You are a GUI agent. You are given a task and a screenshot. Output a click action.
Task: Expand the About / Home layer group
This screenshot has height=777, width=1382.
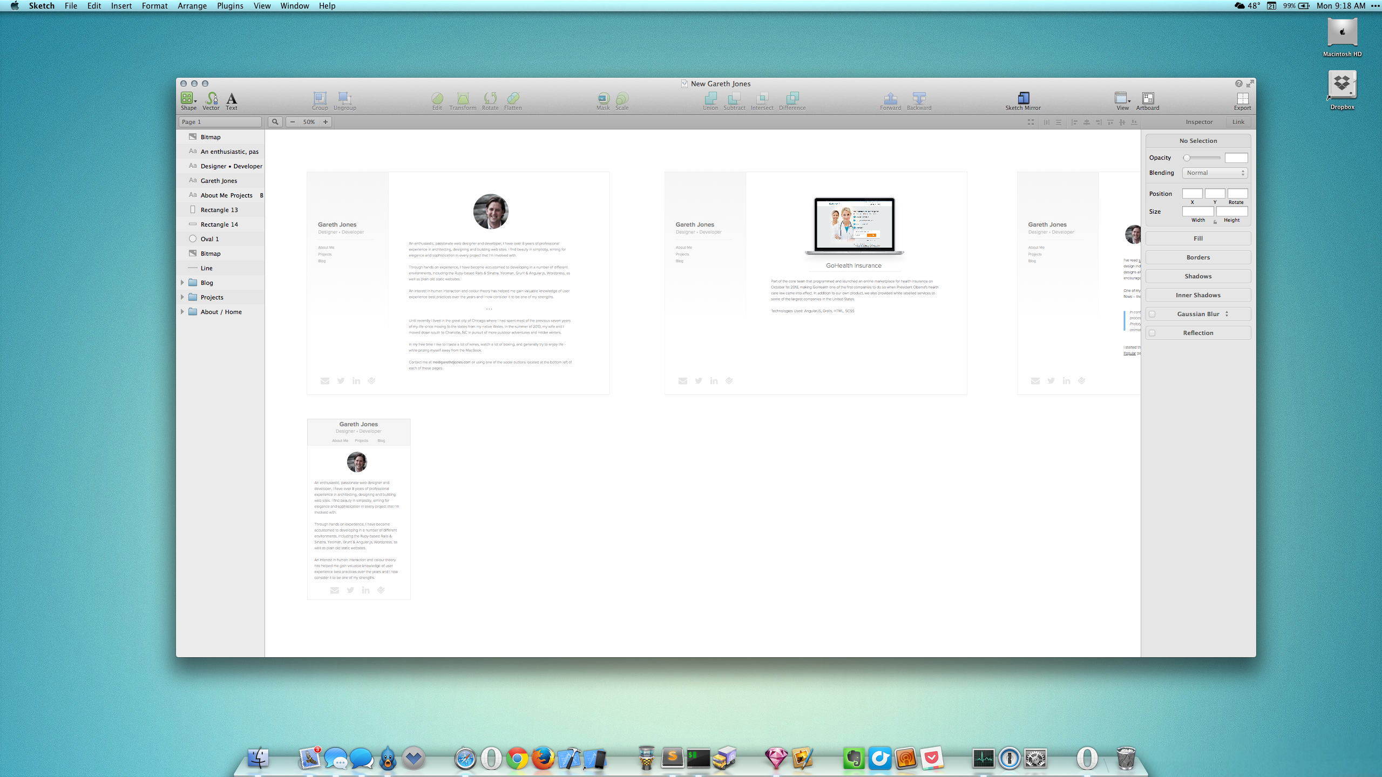[x=182, y=312]
